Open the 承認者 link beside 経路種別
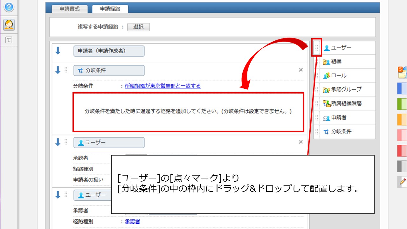Screen dimensions: 407x229 click(x=132, y=222)
